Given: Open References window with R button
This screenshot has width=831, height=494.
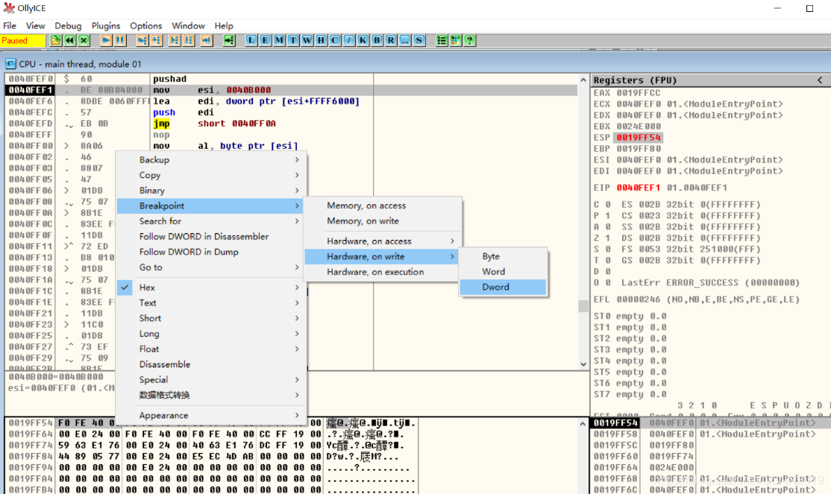Looking at the screenshot, I should click(x=391, y=40).
